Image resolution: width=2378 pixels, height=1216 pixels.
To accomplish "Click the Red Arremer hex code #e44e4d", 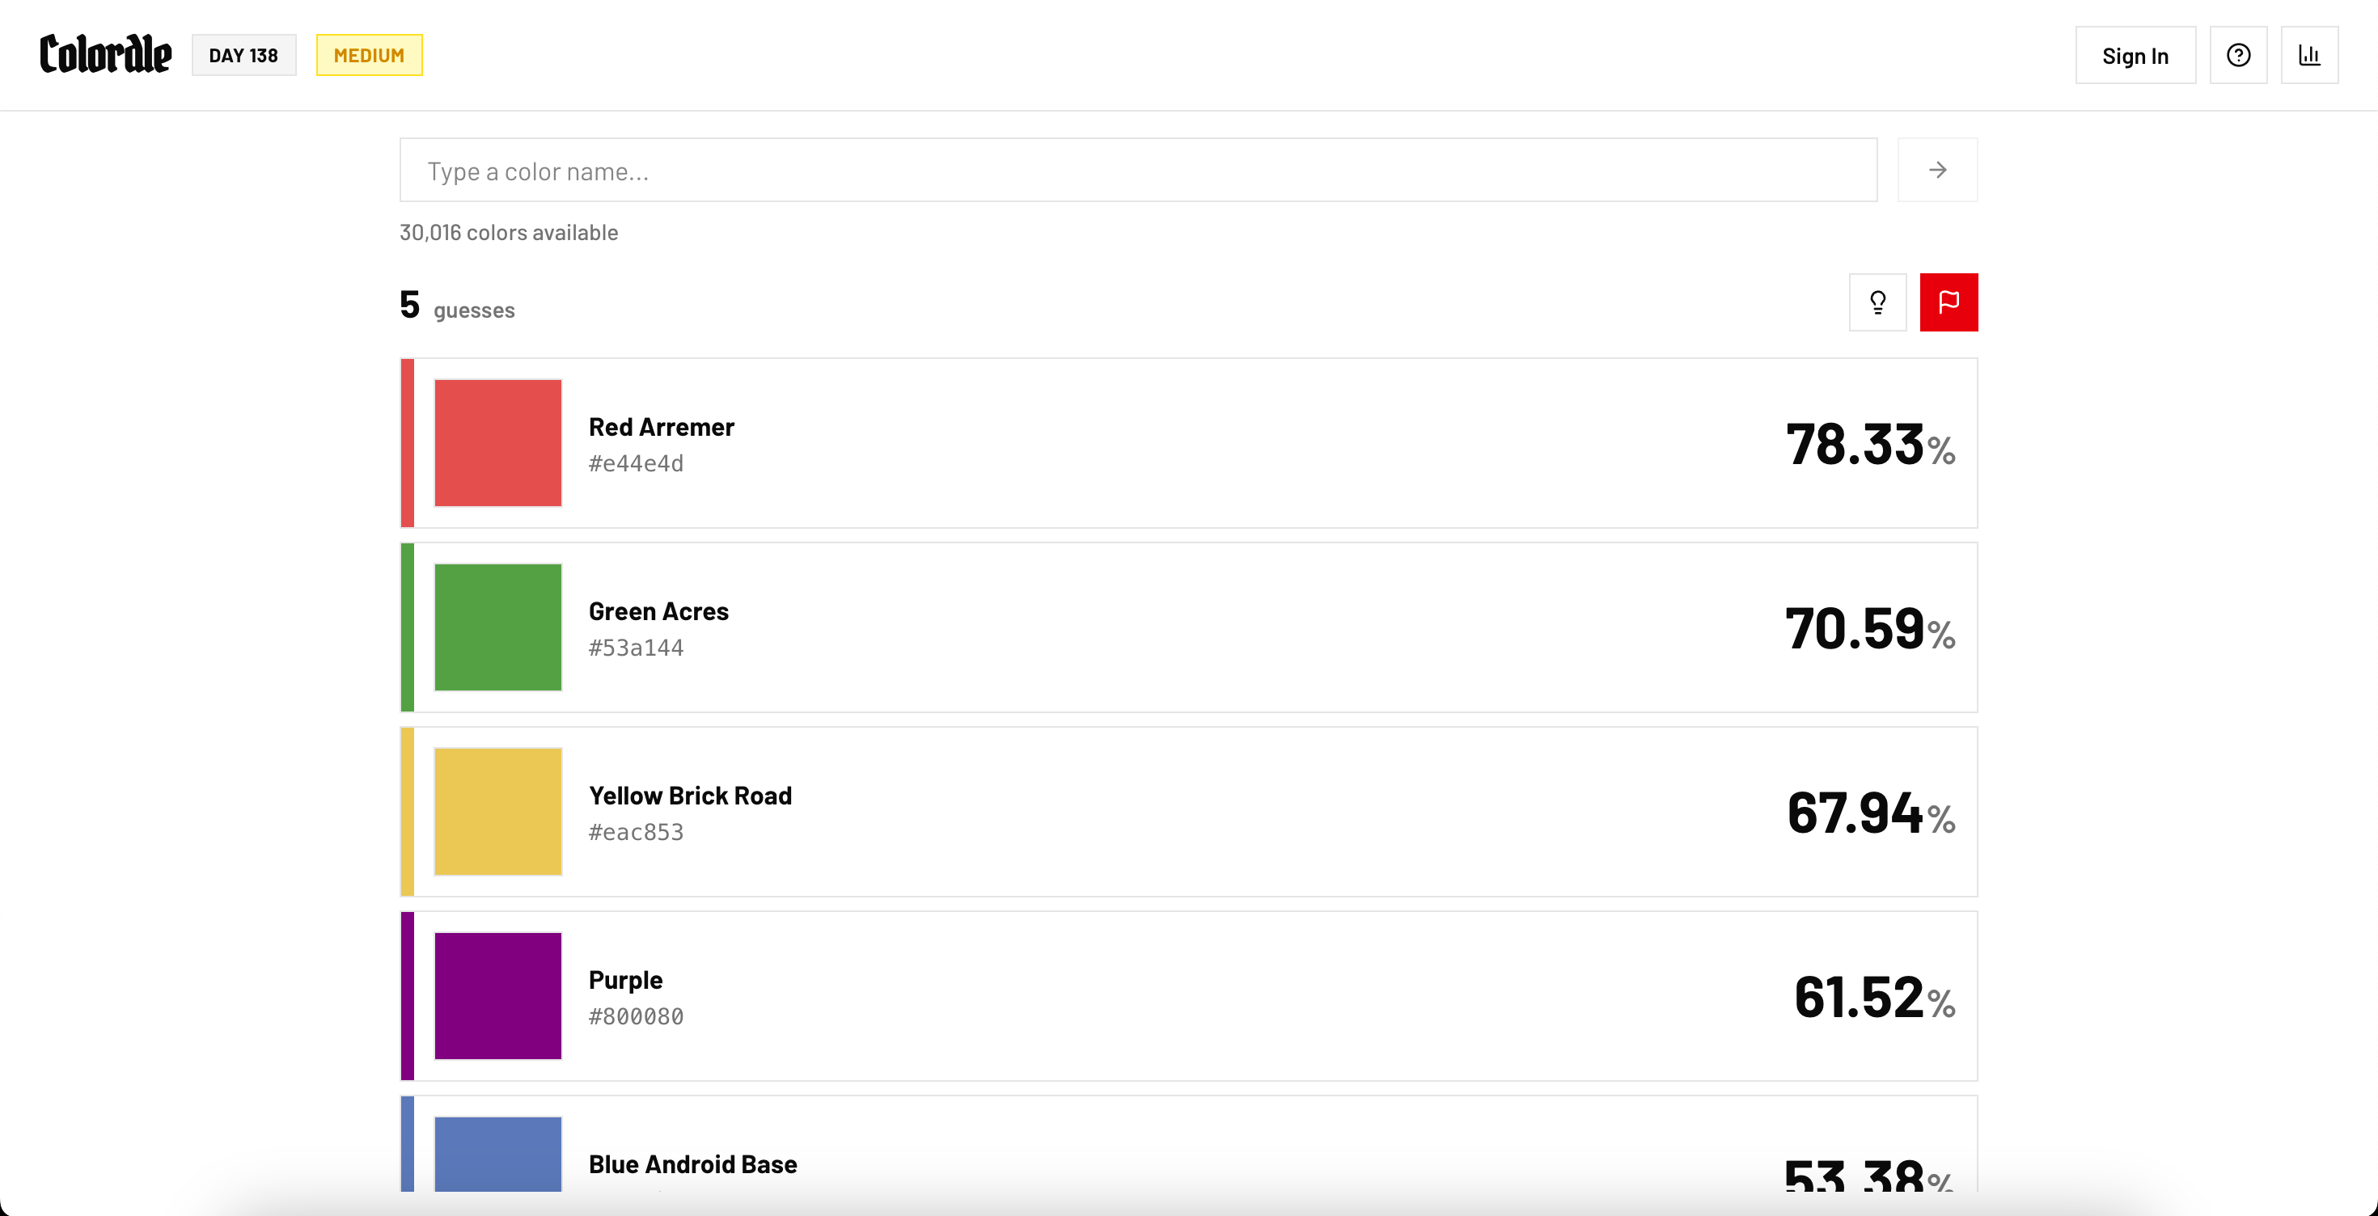I will point(636,463).
